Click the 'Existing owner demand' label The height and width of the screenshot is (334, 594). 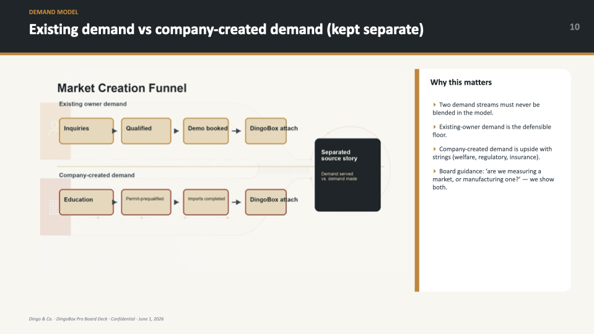click(x=93, y=104)
